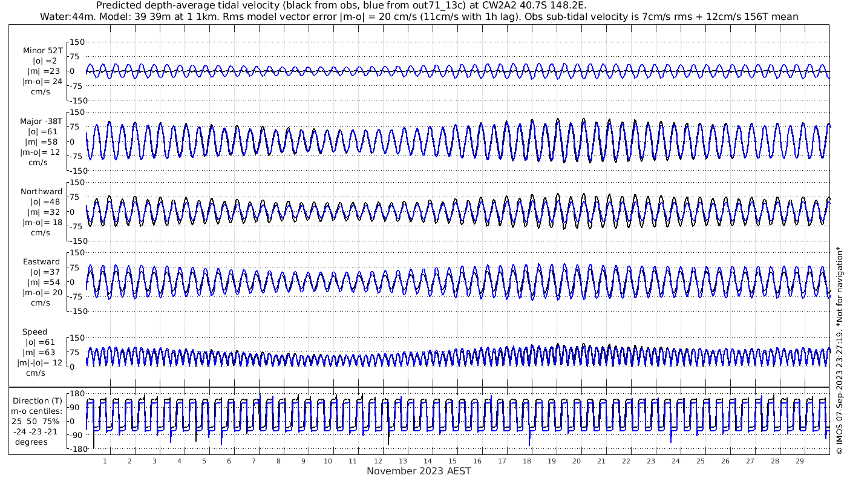847x484 pixels.
Task: Pick the '|m-o|= 24' error value
Action: click(x=42, y=82)
